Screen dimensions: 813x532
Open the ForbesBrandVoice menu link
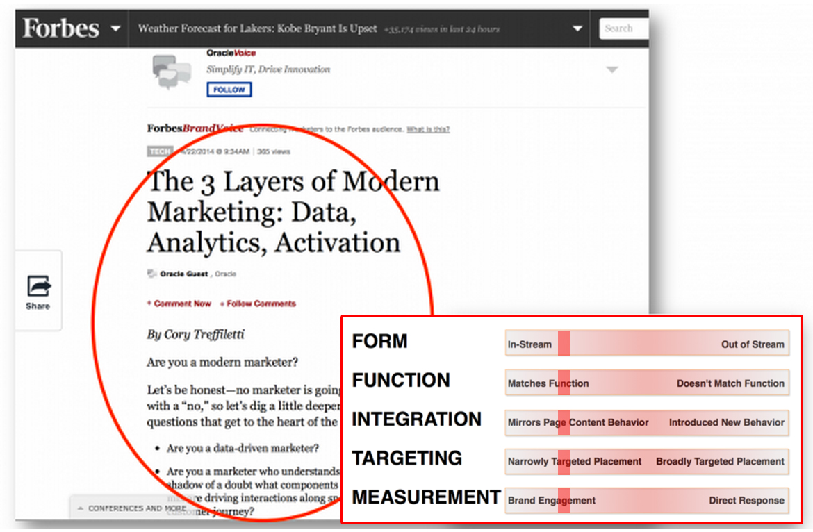(194, 129)
